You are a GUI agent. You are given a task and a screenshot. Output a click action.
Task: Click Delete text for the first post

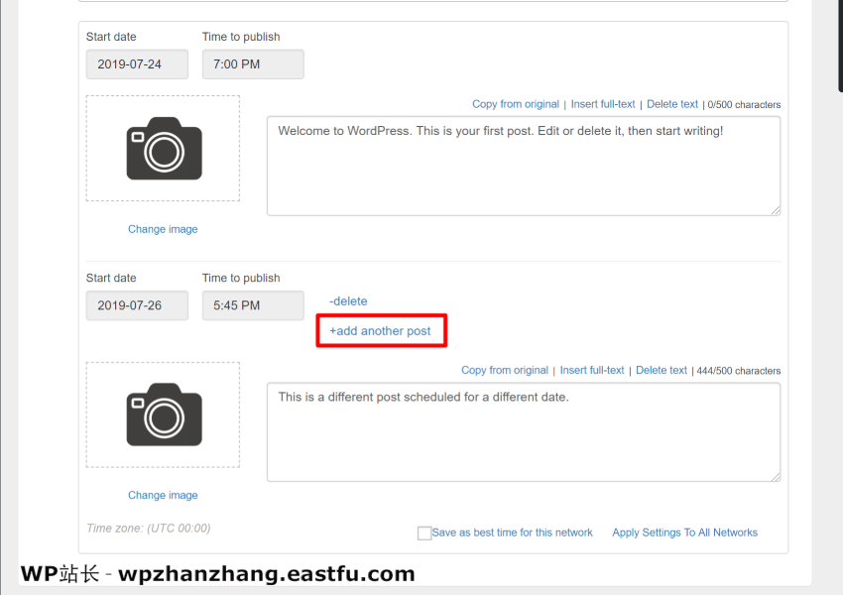point(672,104)
